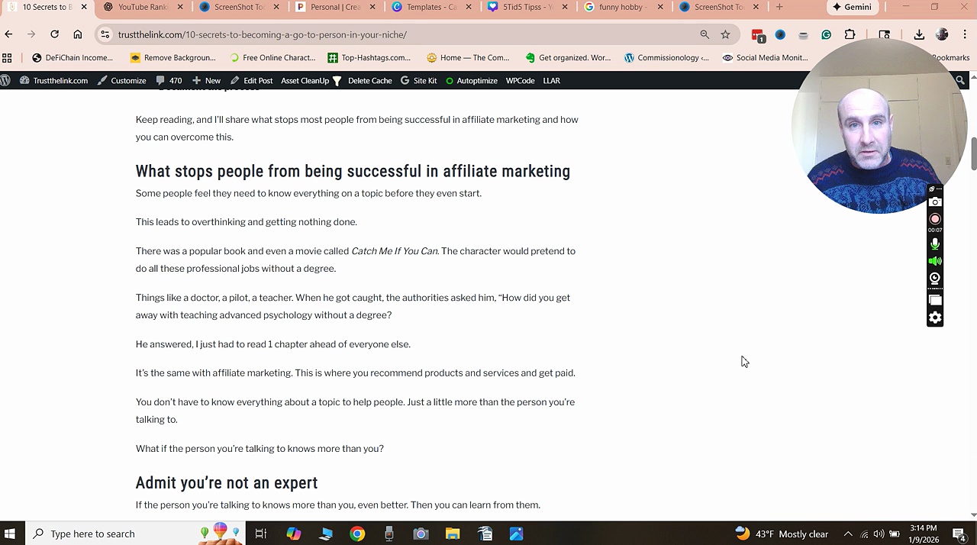977x545 pixels.
Task: Open the LLAR admin item
Action: tap(551, 80)
